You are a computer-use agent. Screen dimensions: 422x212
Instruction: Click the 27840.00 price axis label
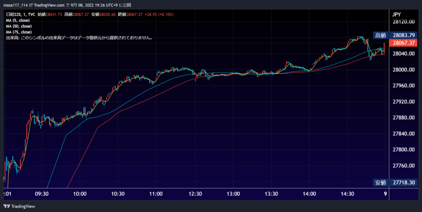click(x=404, y=134)
